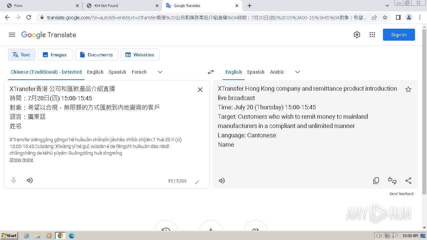The height and width of the screenshot is (240, 427).
Task: Select Chinese (Traditional) - Detected source tab
Action: pos(46,72)
